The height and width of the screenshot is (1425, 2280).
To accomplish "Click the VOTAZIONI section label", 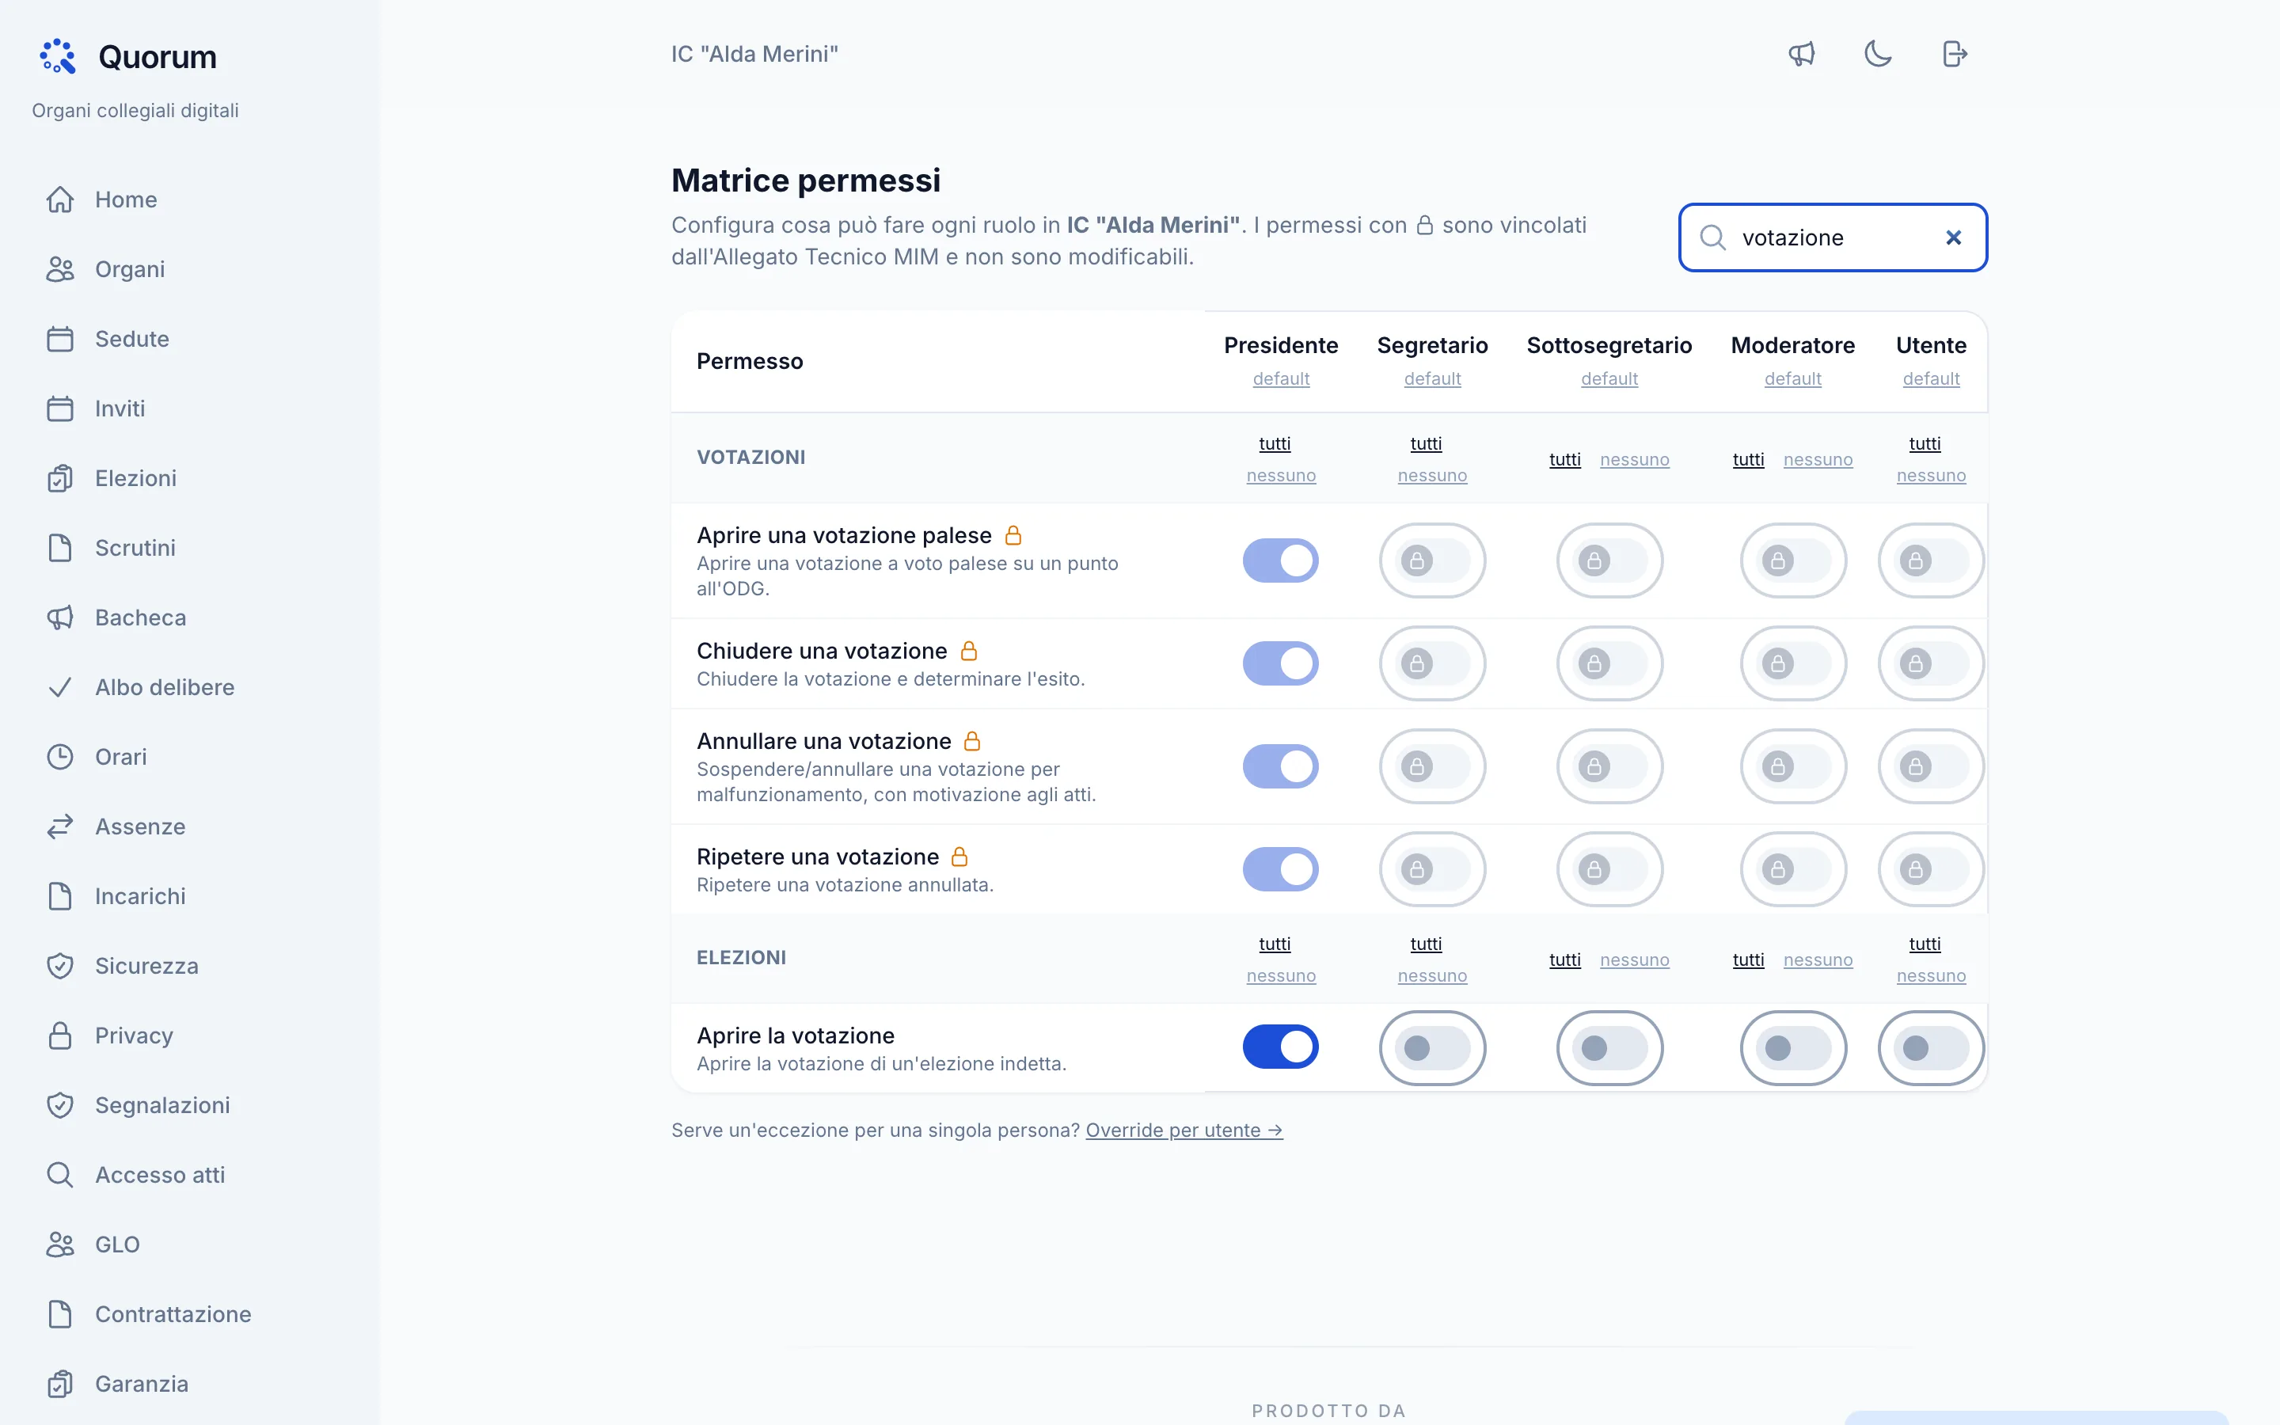I will point(750,458).
